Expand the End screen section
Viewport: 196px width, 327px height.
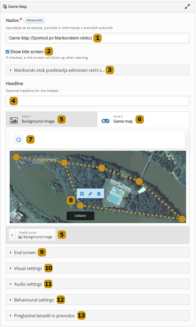click(x=25, y=253)
